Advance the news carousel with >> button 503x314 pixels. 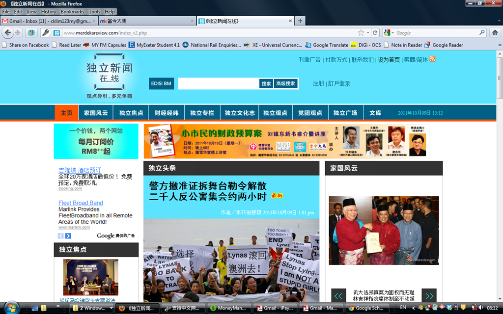429,296
